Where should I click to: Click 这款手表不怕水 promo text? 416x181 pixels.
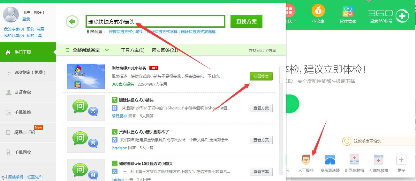click(367, 141)
